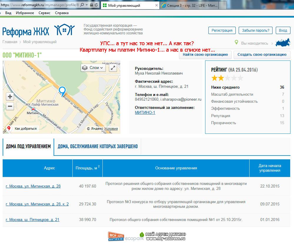Click the Регистрация button

222,30
